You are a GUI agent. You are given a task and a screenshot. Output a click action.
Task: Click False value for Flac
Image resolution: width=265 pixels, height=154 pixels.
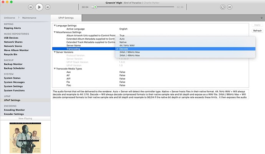[123, 85]
